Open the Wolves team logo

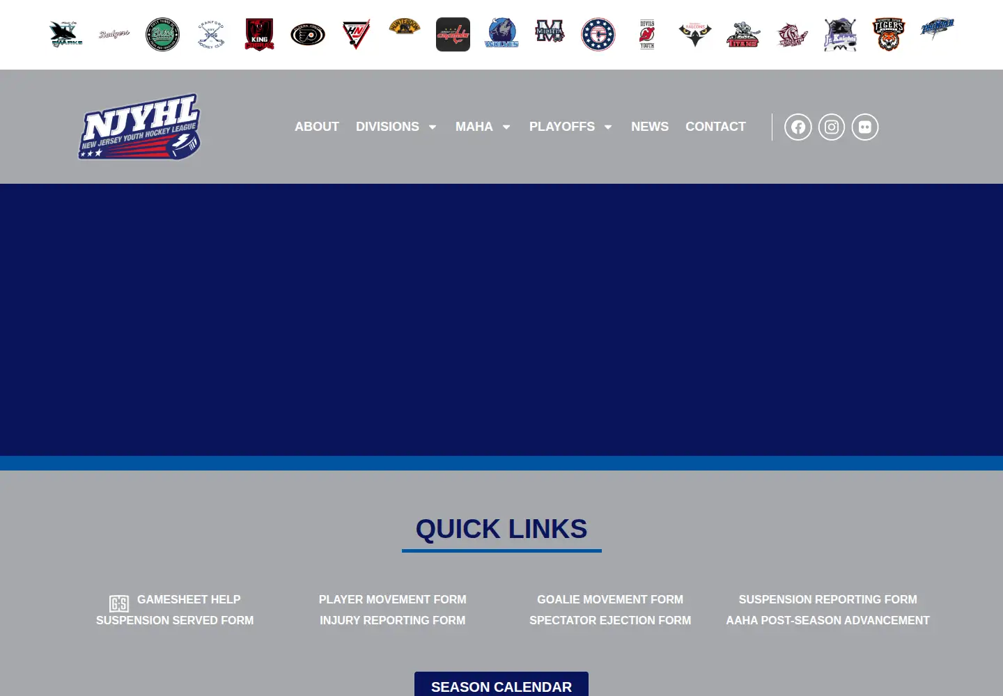pos(501,33)
